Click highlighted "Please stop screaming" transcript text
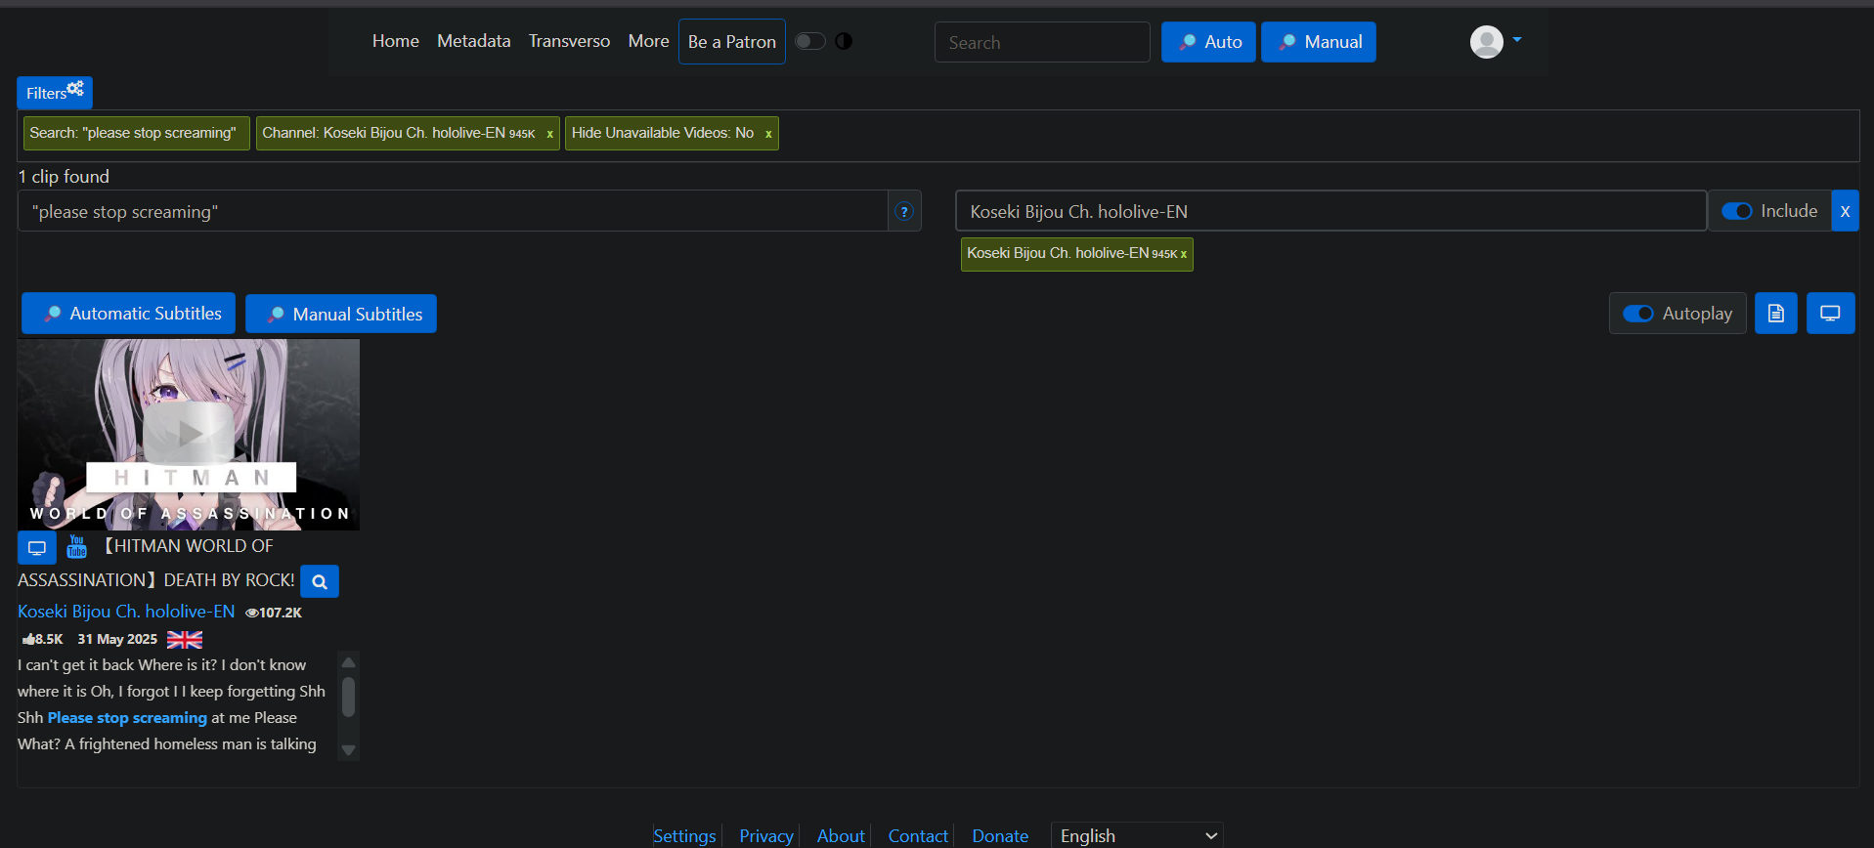Viewport: 1874px width, 848px height. point(127,718)
